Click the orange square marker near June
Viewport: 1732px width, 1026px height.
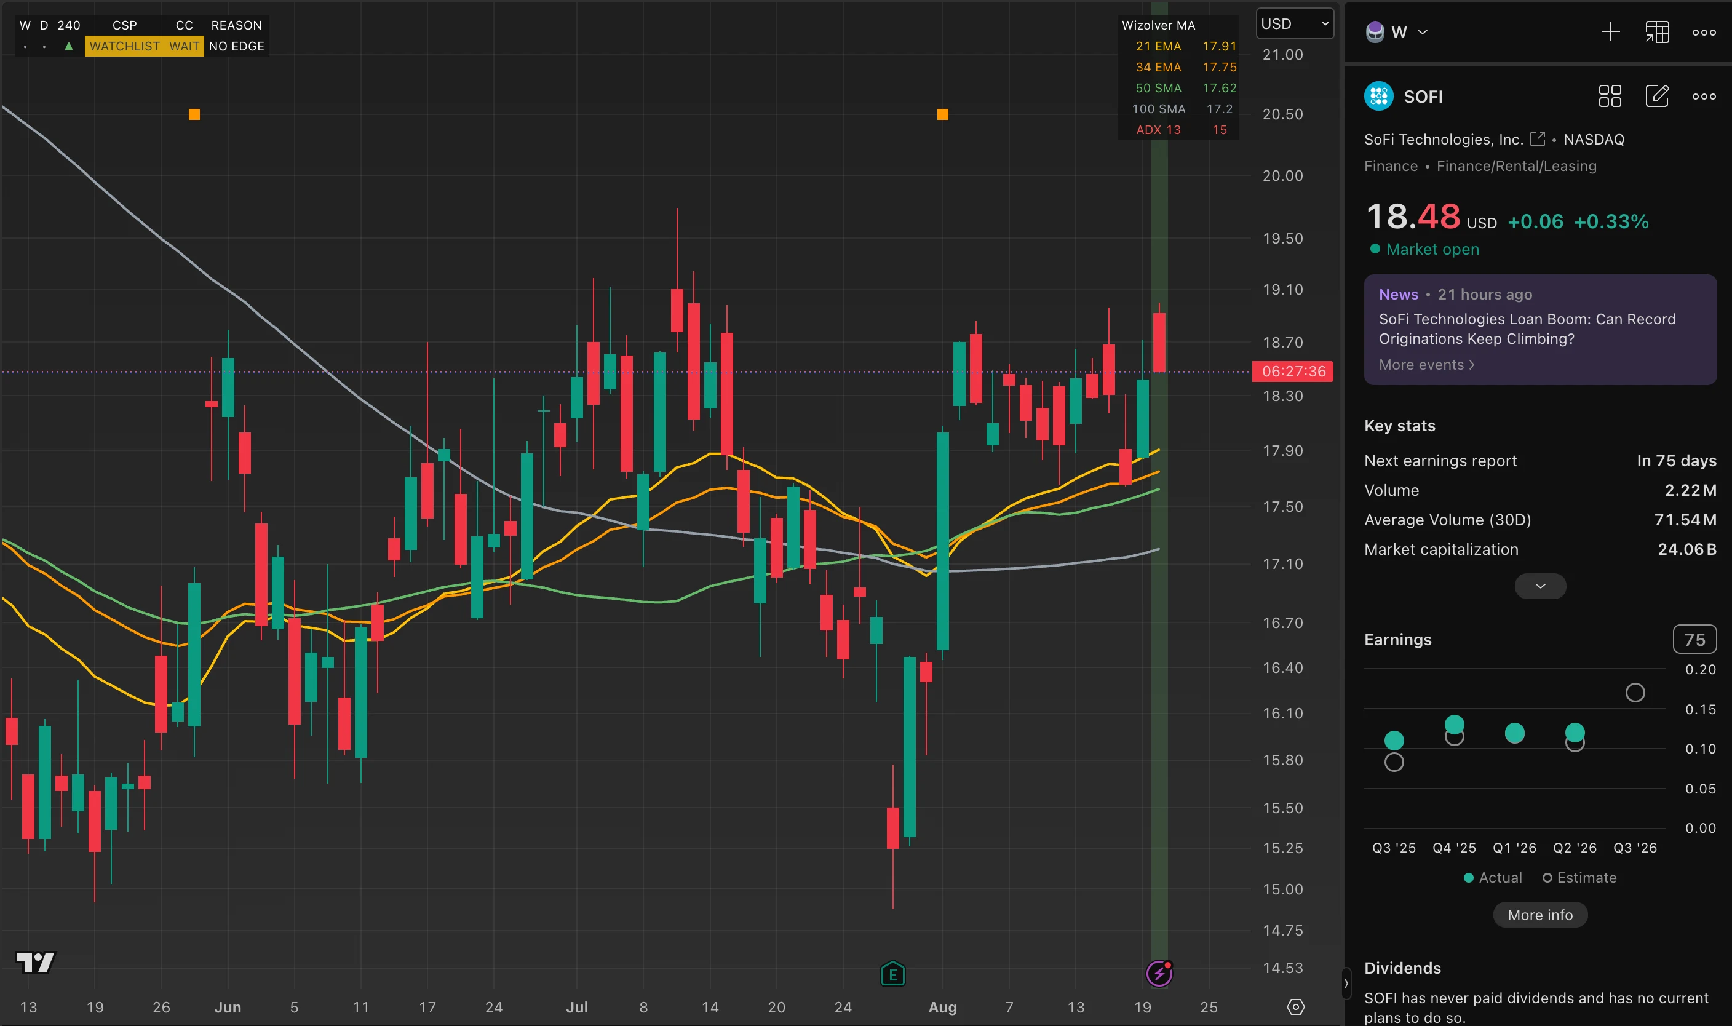(x=194, y=114)
